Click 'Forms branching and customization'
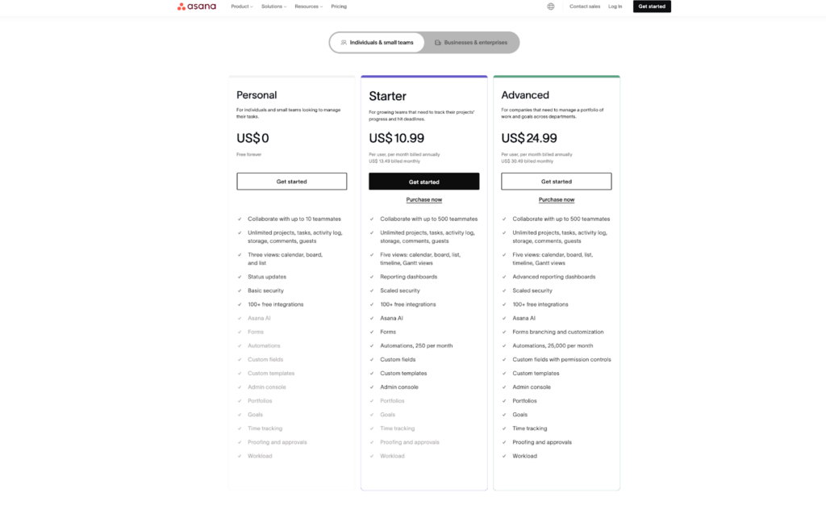This screenshot has height=510, width=826. point(558,332)
